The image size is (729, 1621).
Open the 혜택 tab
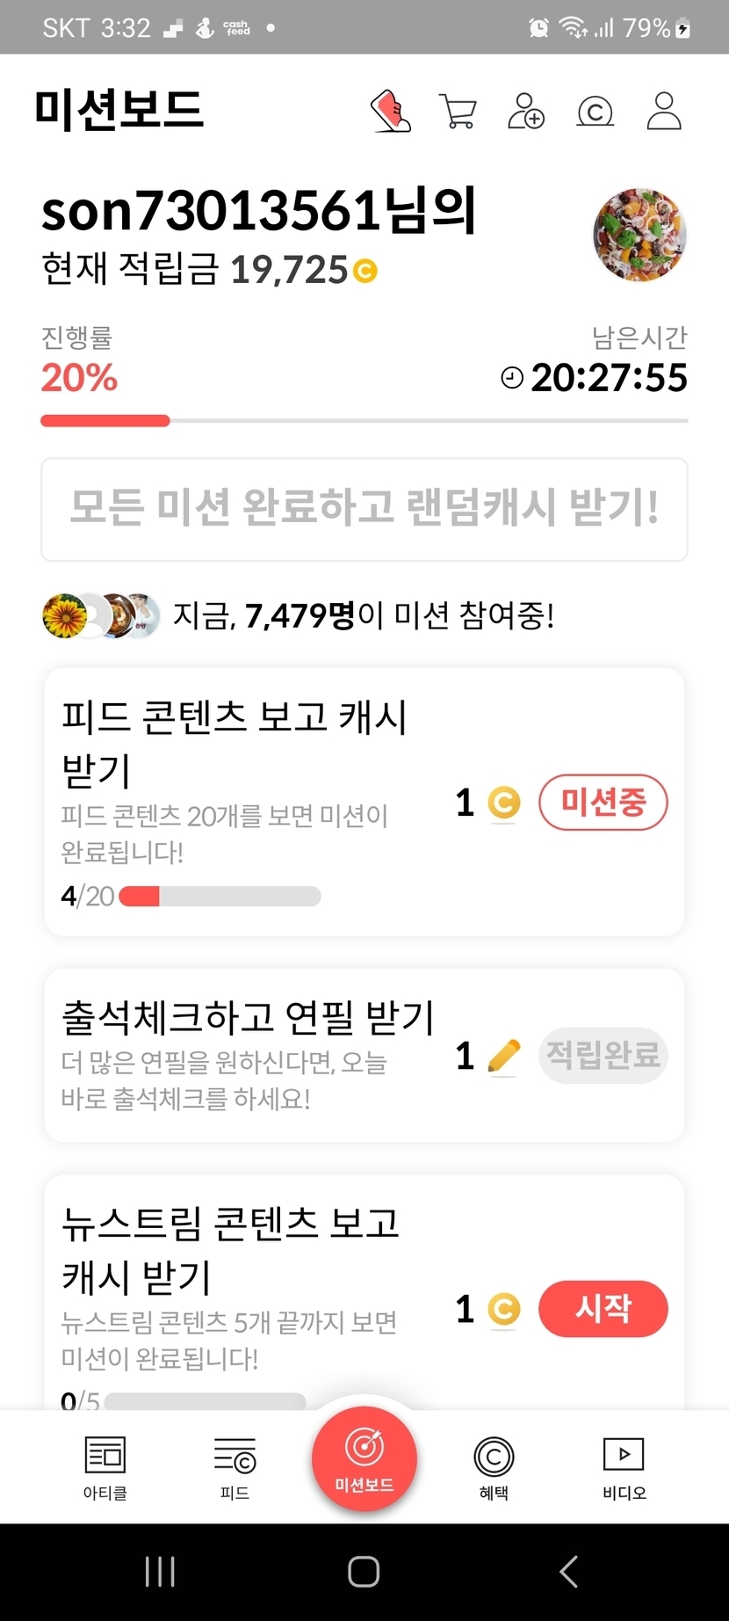(x=494, y=1467)
